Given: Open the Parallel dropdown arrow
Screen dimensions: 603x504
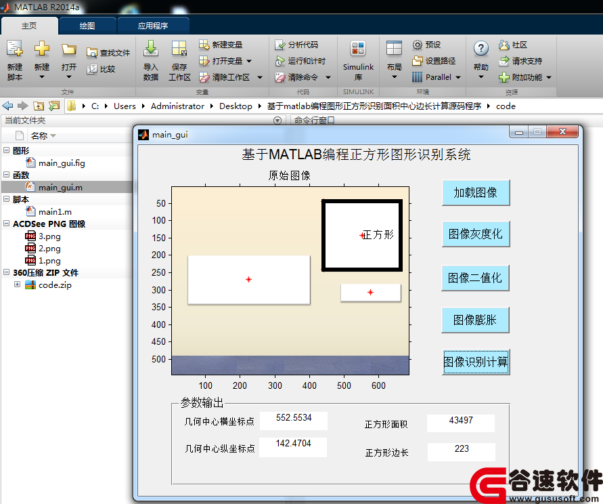Looking at the screenshot, I should click(x=458, y=77).
